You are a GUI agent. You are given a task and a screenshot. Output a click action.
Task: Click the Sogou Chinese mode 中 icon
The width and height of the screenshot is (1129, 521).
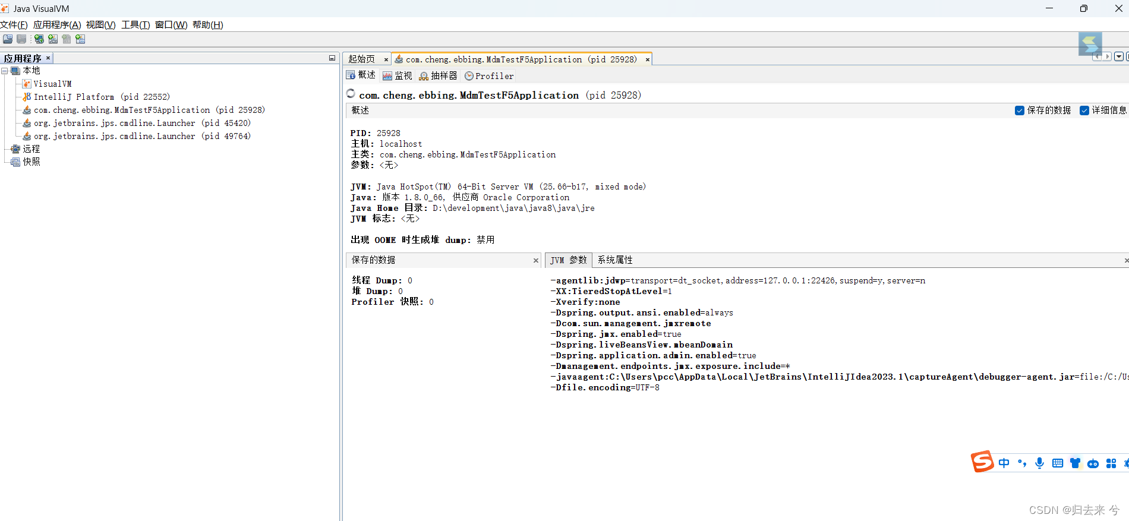point(1004,463)
